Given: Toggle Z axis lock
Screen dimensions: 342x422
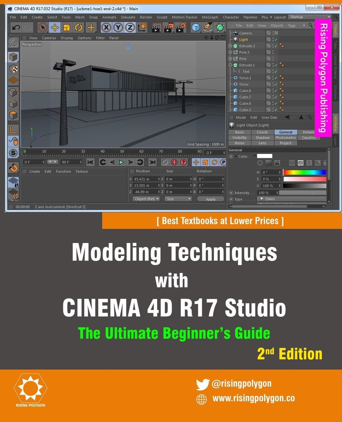Looking at the screenshot, I should pos(130,28).
